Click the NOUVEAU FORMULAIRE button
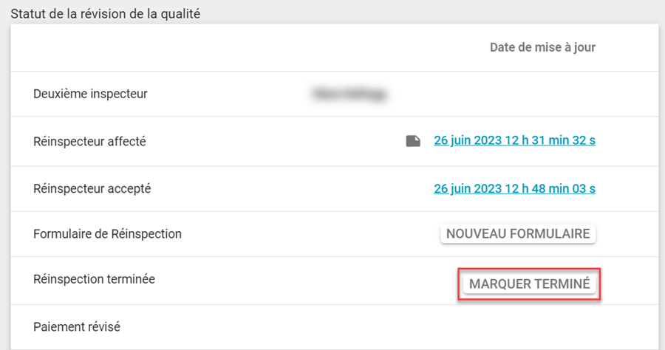The width and height of the screenshot is (665, 350). coord(518,234)
